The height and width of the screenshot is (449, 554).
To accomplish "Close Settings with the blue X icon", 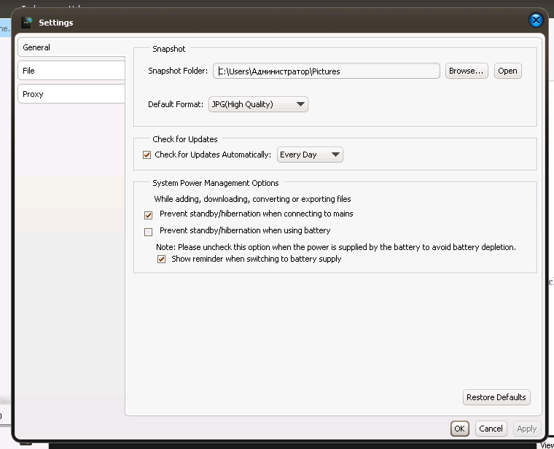I will click(x=536, y=20).
